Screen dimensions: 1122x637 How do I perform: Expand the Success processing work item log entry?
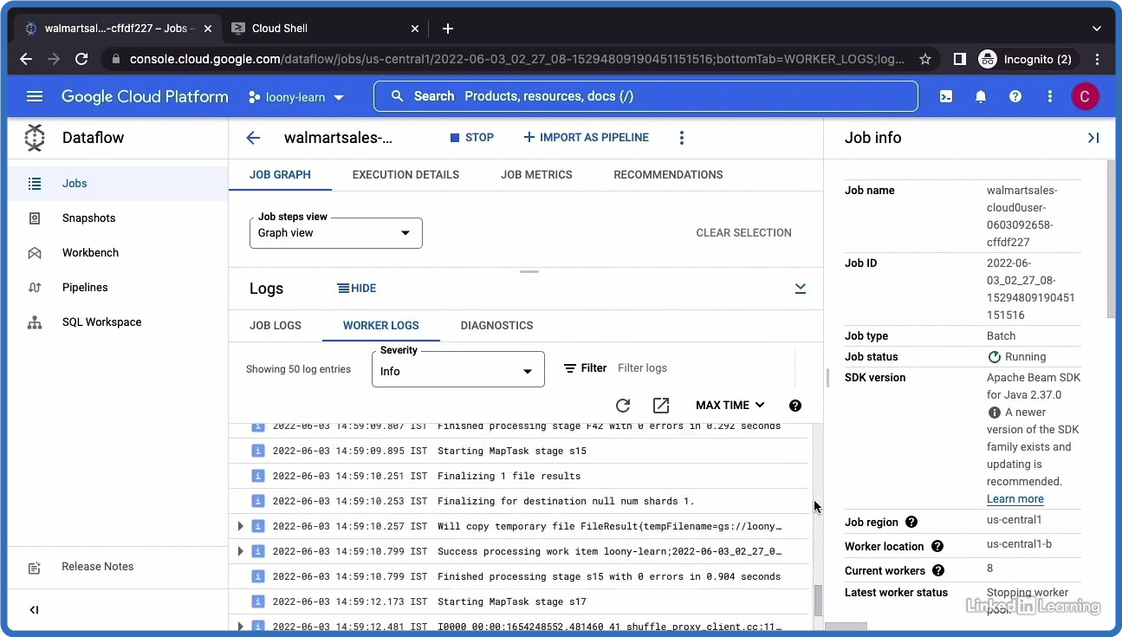click(x=240, y=551)
